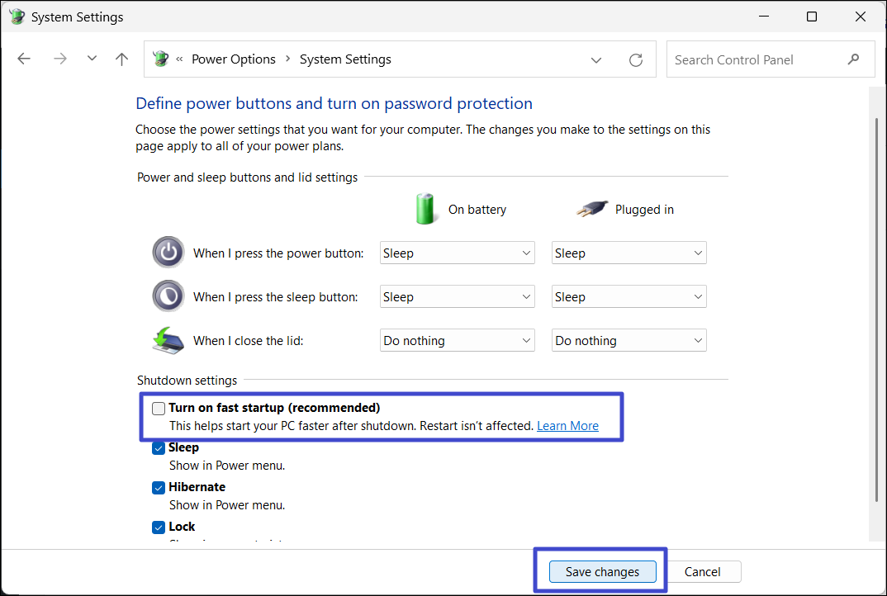Go back using the back arrow

click(24, 59)
